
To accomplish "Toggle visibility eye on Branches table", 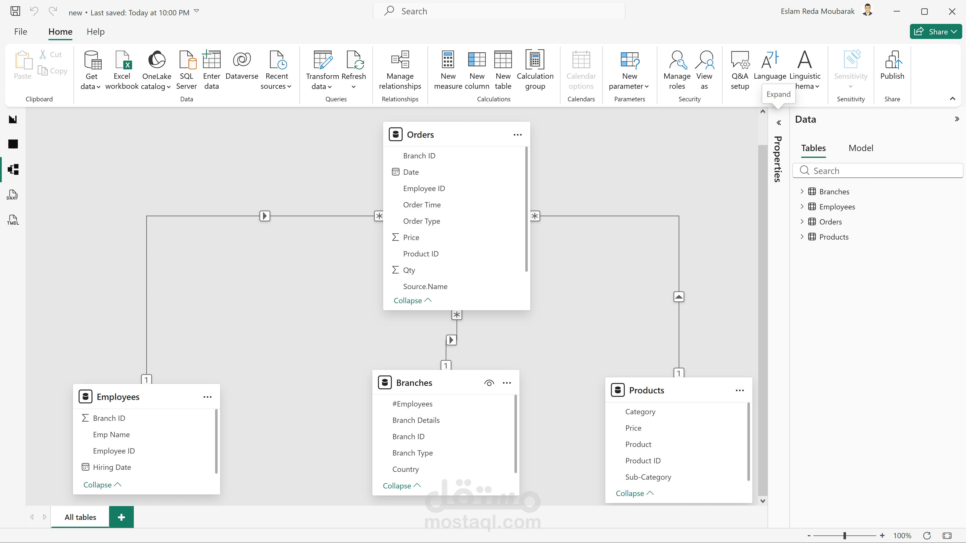I will coord(489,383).
